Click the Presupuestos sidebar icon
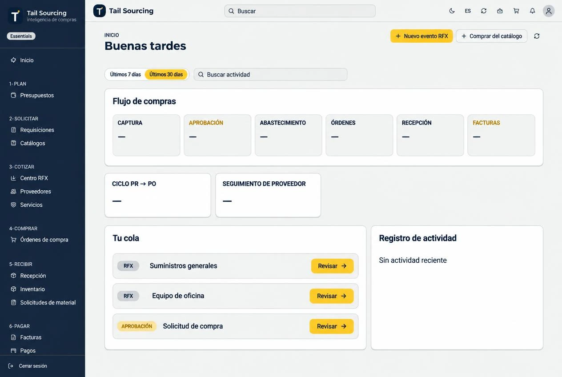This screenshot has width=562, height=377. pyautogui.click(x=13, y=95)
